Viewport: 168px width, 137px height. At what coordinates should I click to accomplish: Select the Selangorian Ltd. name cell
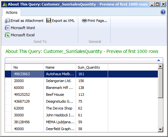click(60, 81)
